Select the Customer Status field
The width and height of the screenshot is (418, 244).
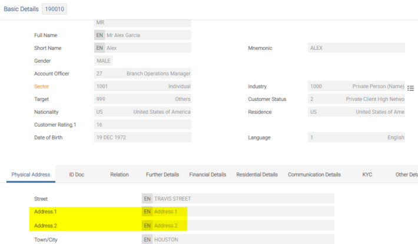click(356, 99)
